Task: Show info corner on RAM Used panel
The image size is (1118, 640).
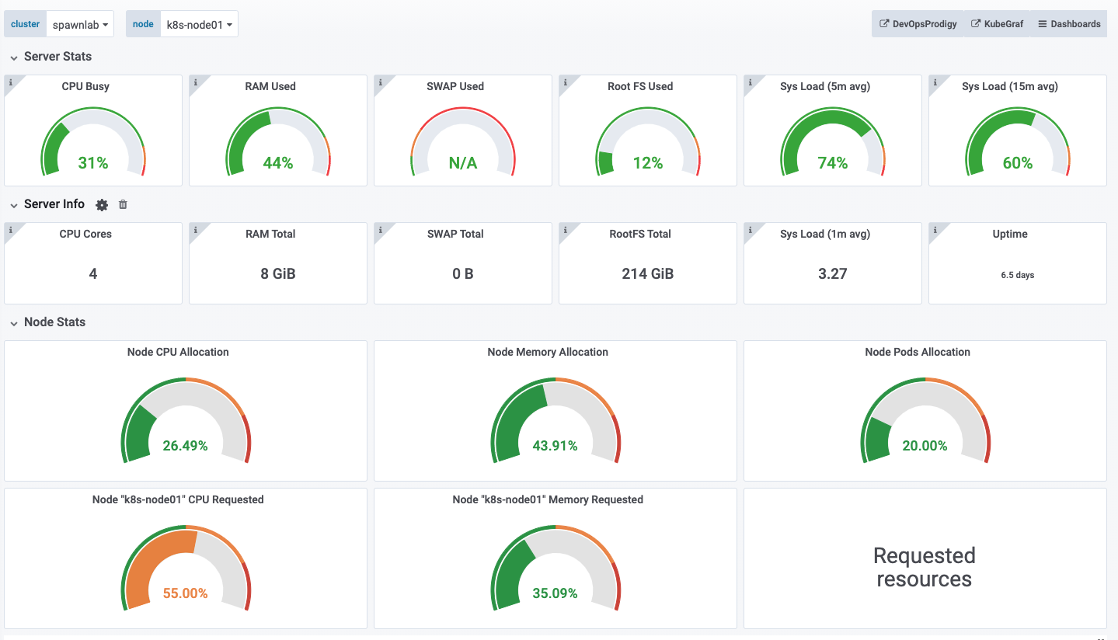Action: (195, 82)
